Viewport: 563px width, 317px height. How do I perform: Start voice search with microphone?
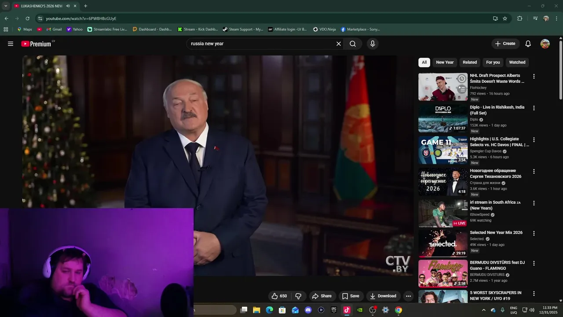pyautogui.click(x=373, y=44)
